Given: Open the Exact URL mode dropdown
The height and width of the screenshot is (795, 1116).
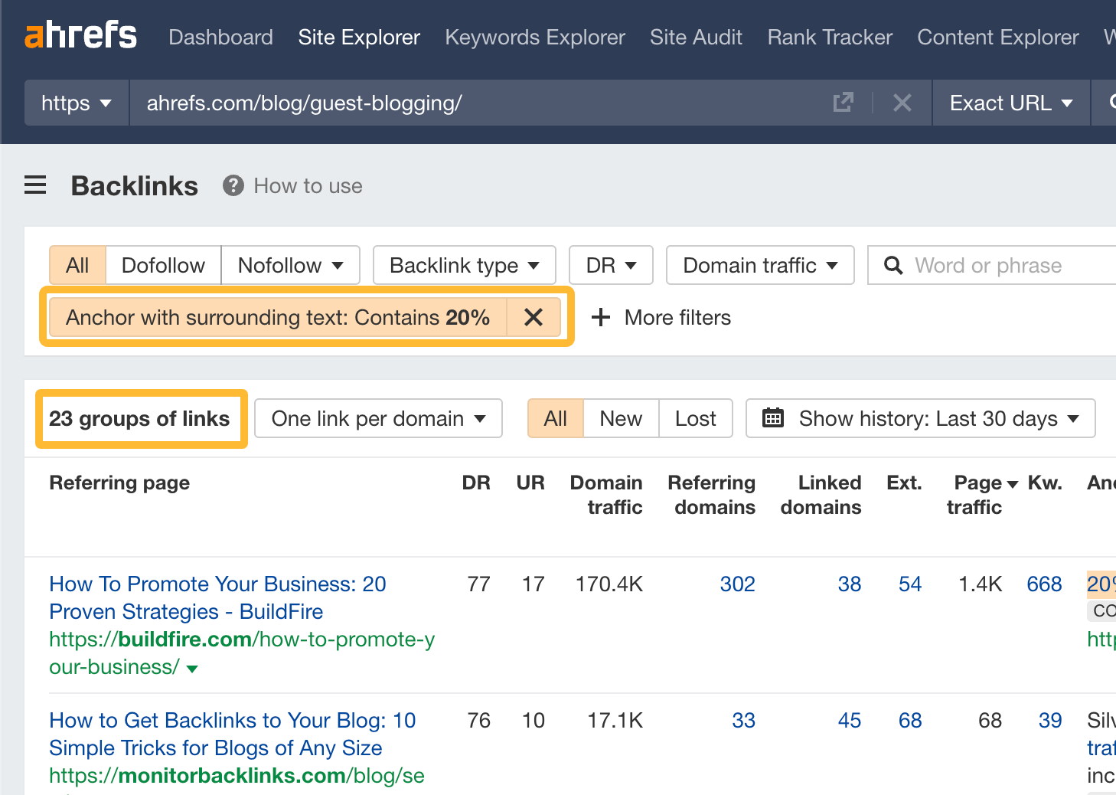Looking at the screenshot, I should [x=1010, y=102].
